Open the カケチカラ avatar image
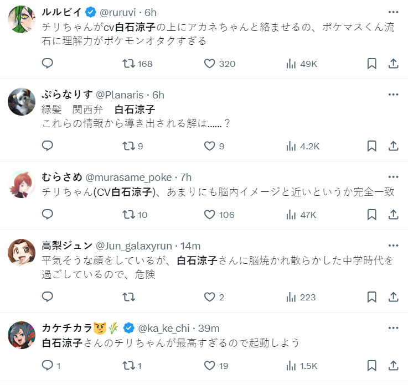 22,335
